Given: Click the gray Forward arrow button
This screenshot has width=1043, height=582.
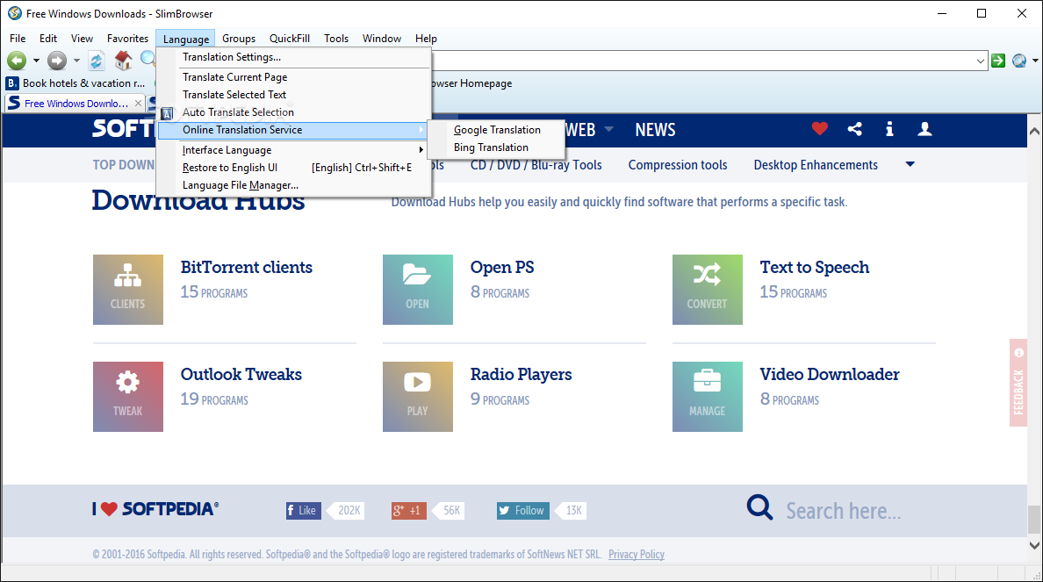Looking at the screenshot, I should point(57,61).
